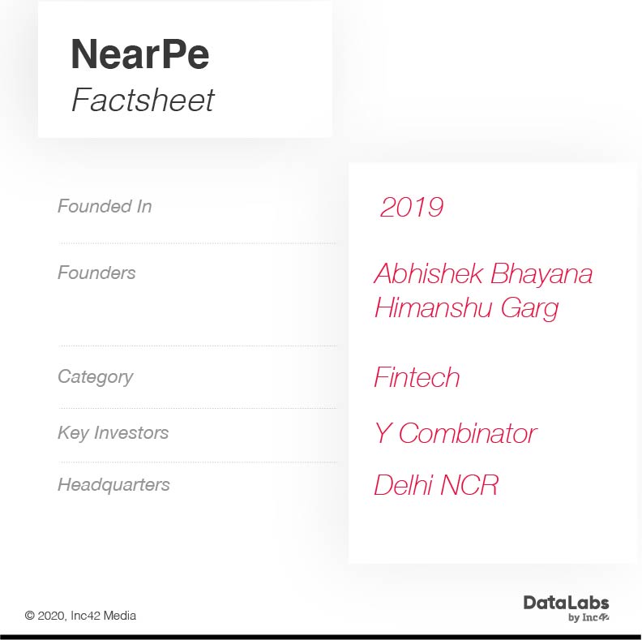Click the dotted separator below 'Key Investors'
This screenshot has width=642, height=640.
[197, 462]
